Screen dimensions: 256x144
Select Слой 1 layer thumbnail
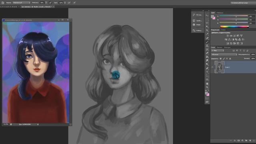[x=220, y=67]
